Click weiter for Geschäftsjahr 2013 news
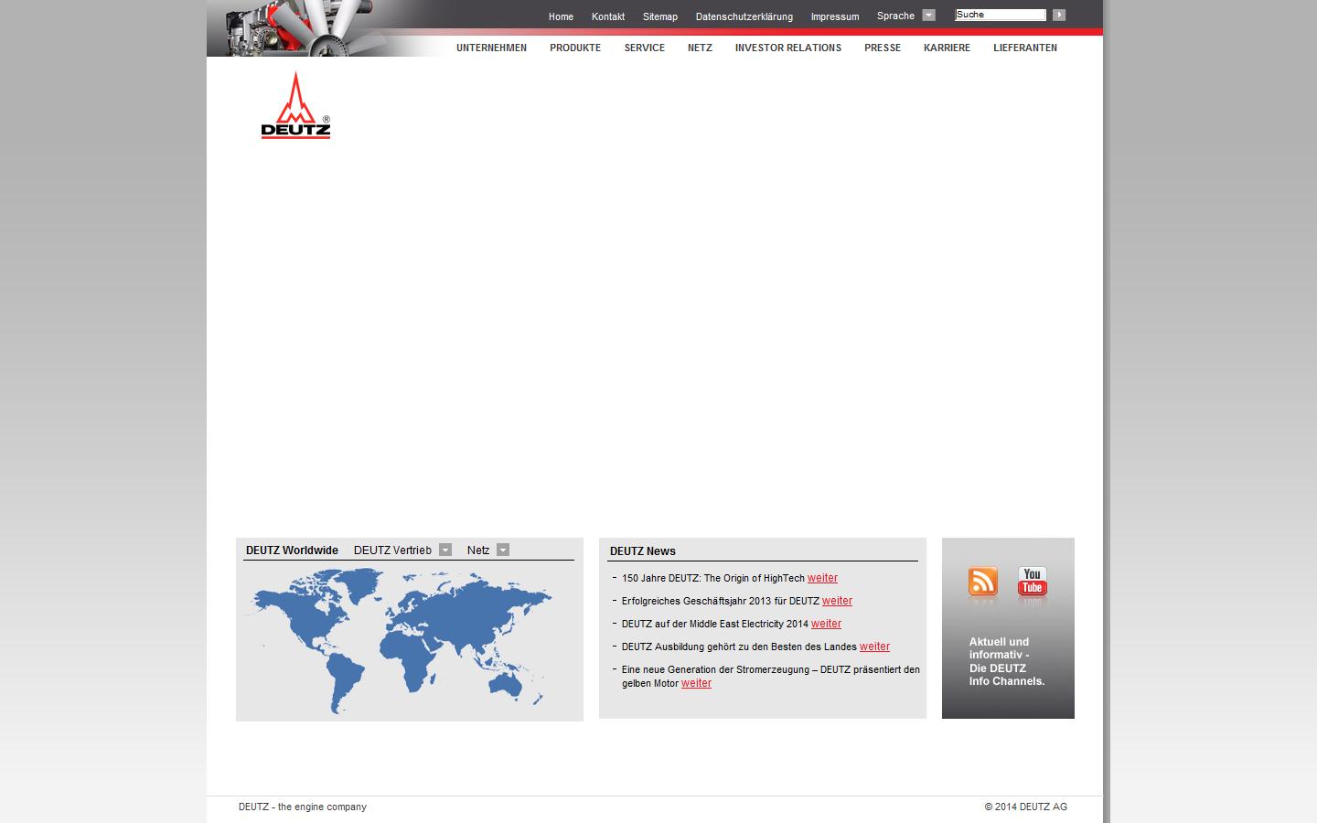The width and height of the screenshot is (1317, 823). click(x=837, y=601)
